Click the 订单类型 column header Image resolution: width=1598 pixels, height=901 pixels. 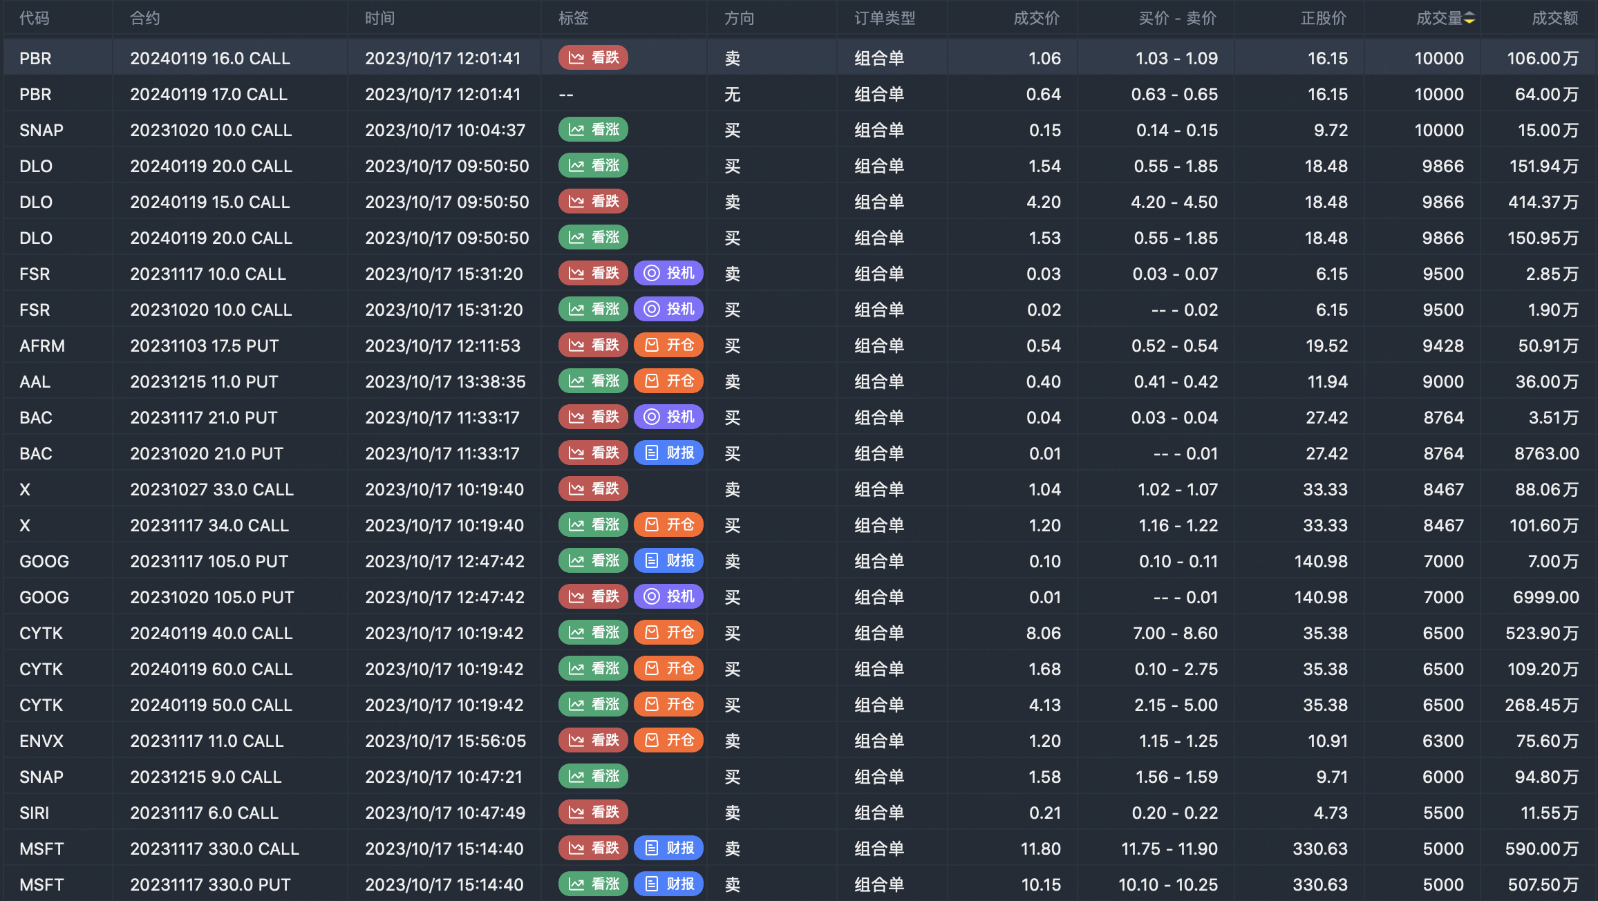885,18
